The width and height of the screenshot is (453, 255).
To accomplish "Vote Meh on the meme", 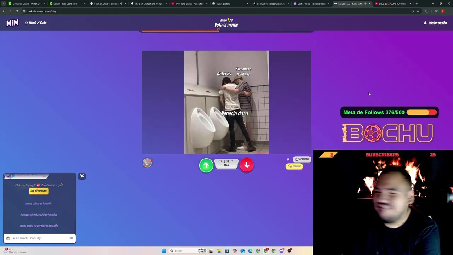I will pos(226,164).
